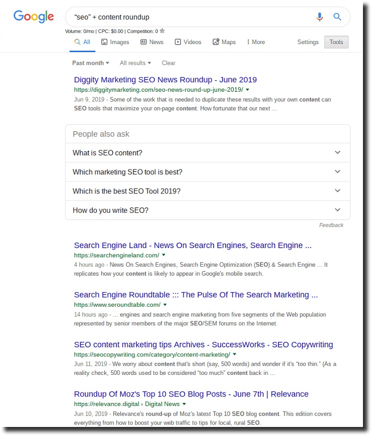Open dropdown arrow beside diggitymarketing.com URL

coord(248,90)
